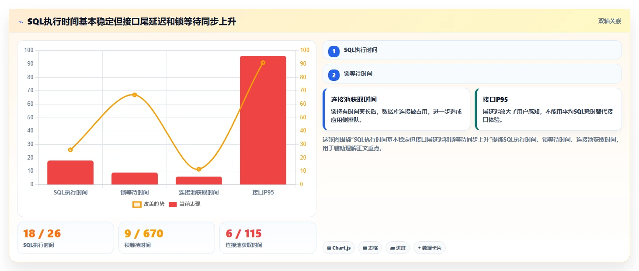Click the 表格 tag chip
This screenshot has width=639, height=271.
tap(370, 248)
